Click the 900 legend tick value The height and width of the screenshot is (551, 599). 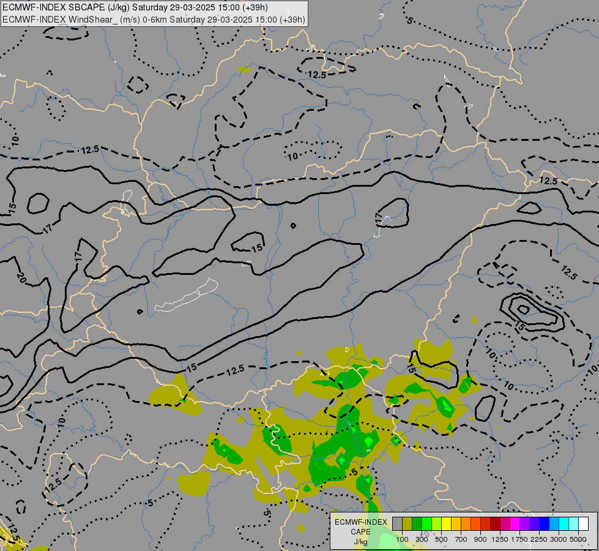tap(480, 539)
